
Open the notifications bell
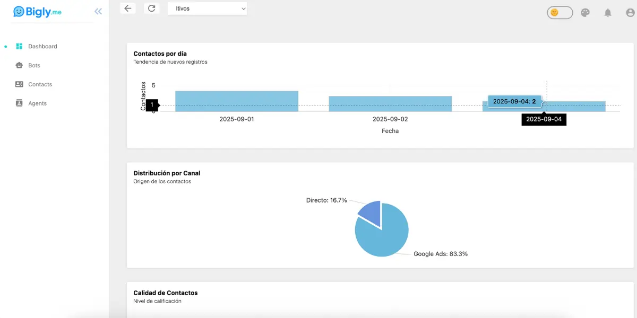[x=608, y=13]
